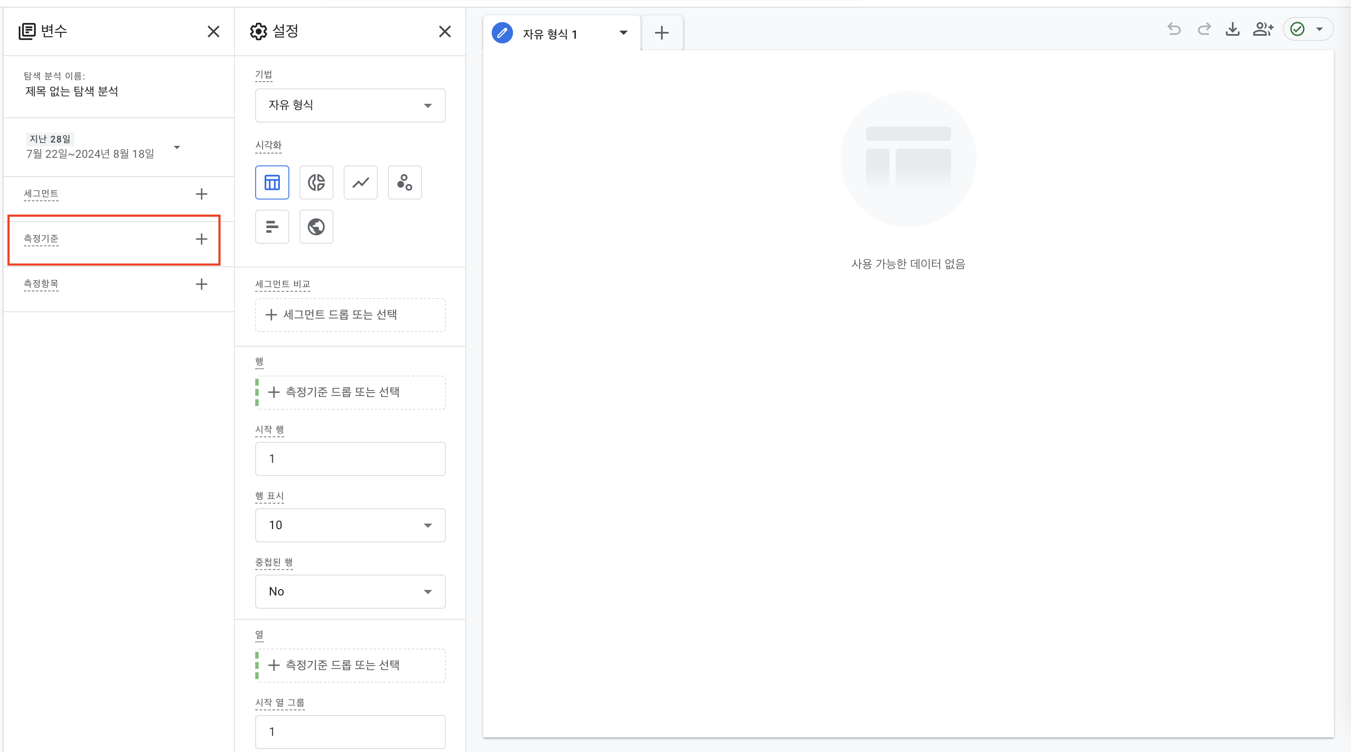Click the undo arrow icon
1351x752 pixels.
click(1174, 29)
